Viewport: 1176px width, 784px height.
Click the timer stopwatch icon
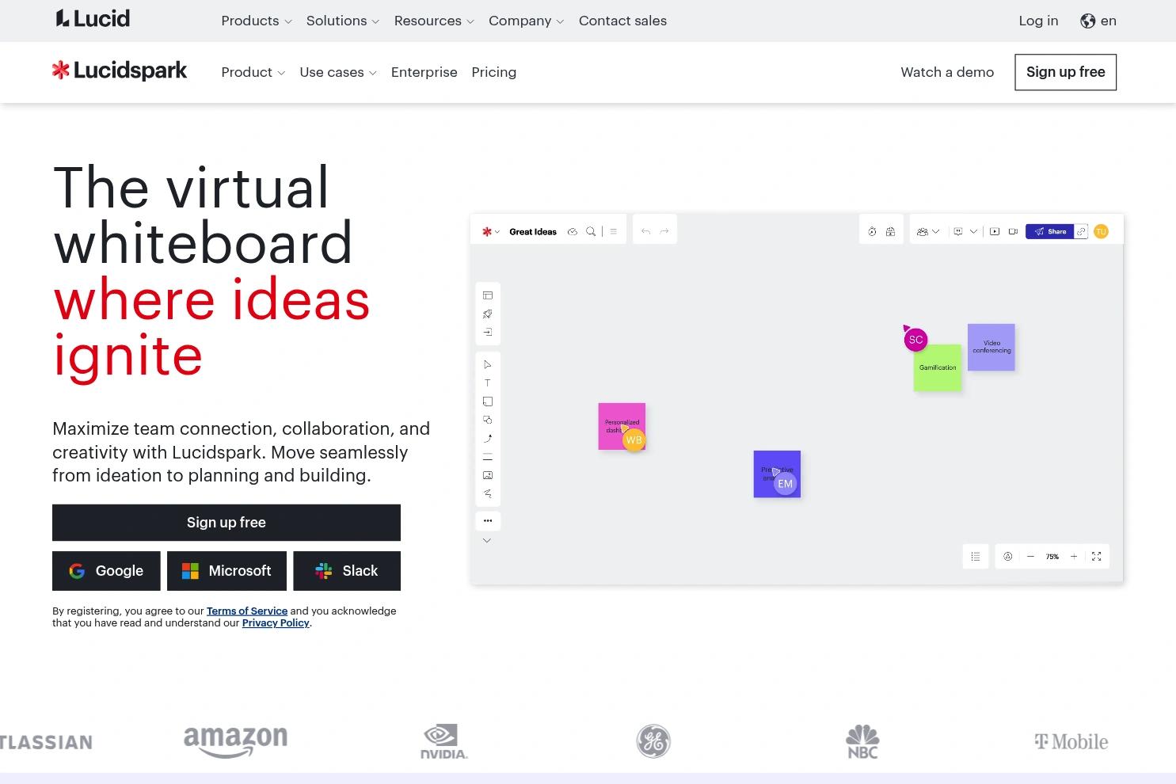coord(872,231)
